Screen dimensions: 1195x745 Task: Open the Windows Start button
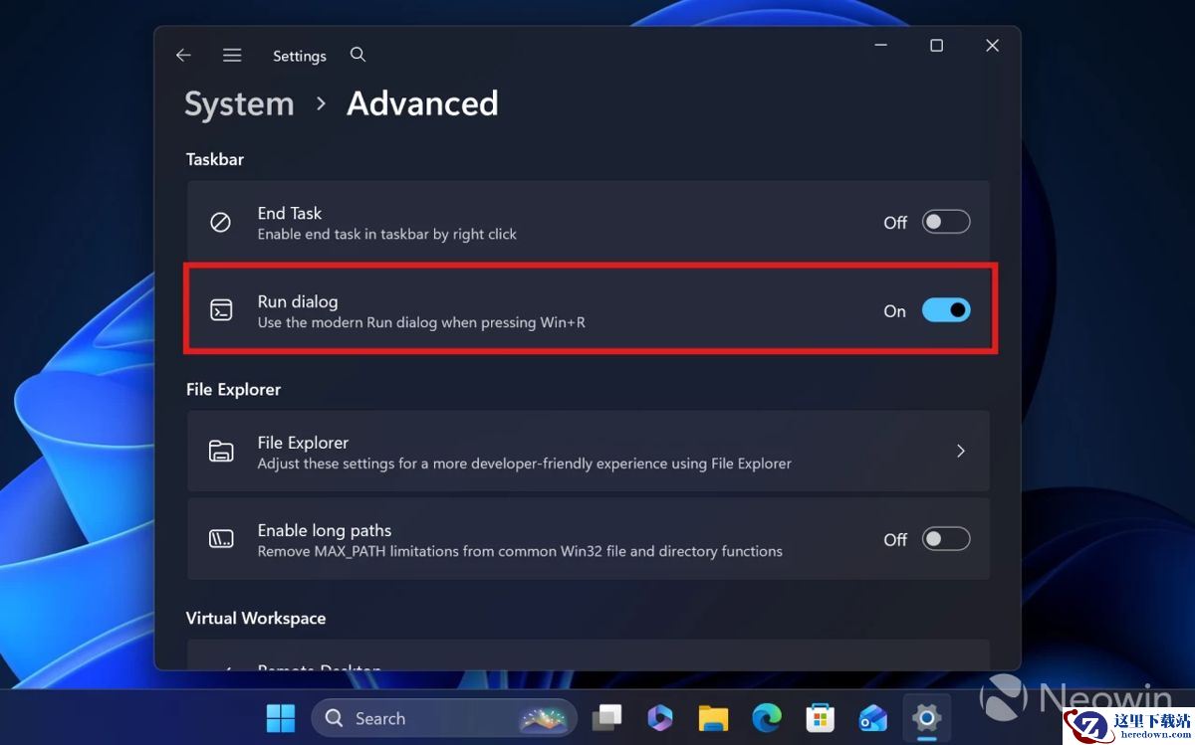pos(281,718)
